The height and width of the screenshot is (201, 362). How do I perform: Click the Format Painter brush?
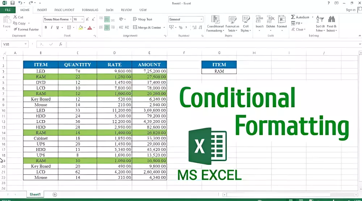[x=16, y=29]
